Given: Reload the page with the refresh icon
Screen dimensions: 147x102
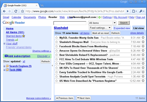Looking at the screenshot, I should [x=16, y=11].
